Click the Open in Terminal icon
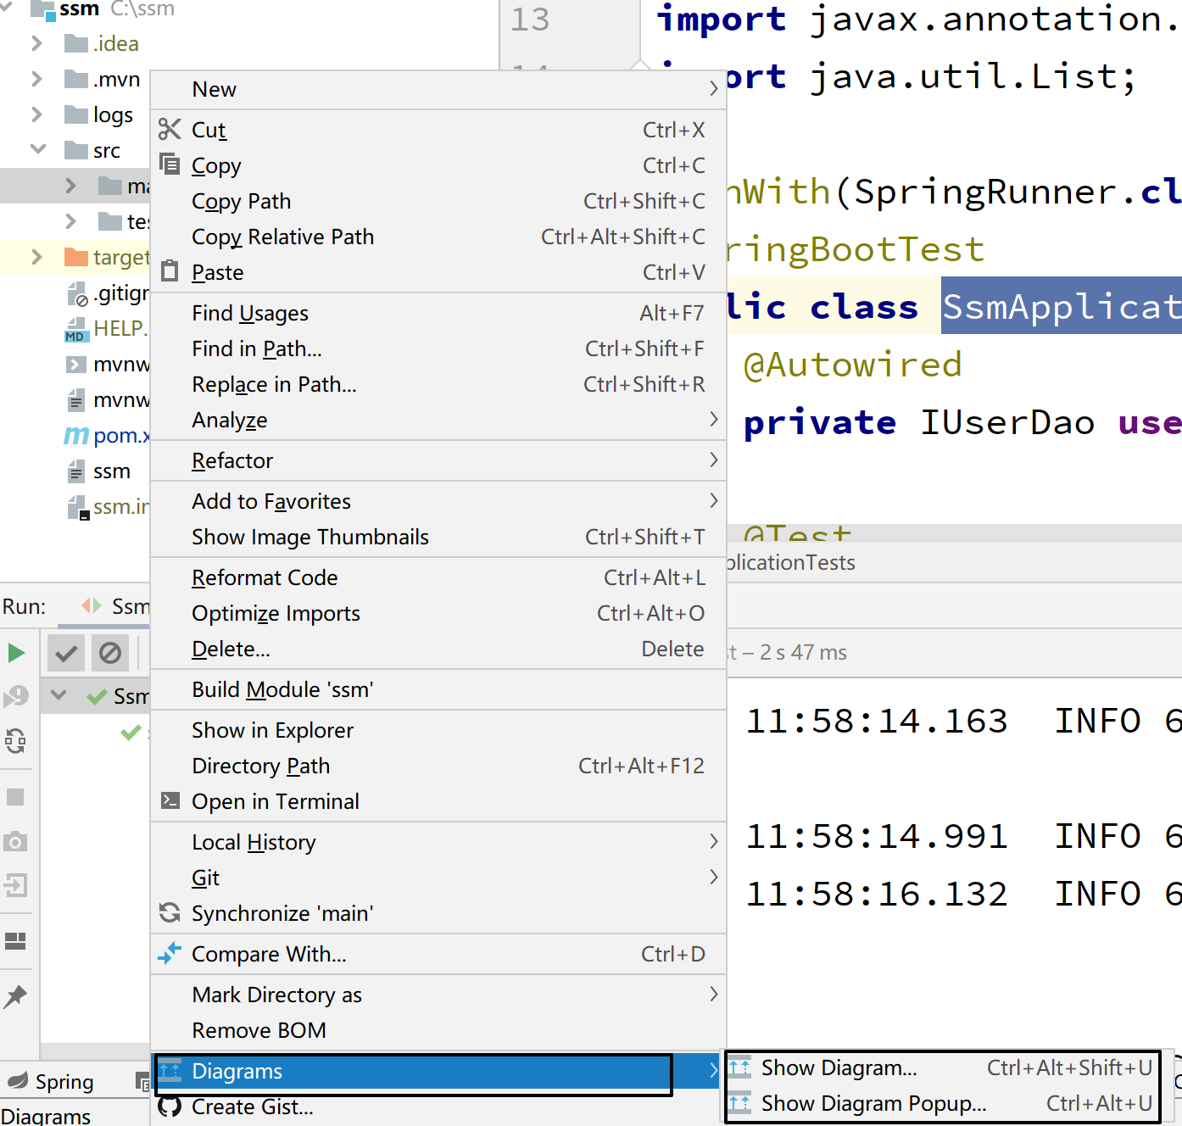 click(x=170, y=800)
